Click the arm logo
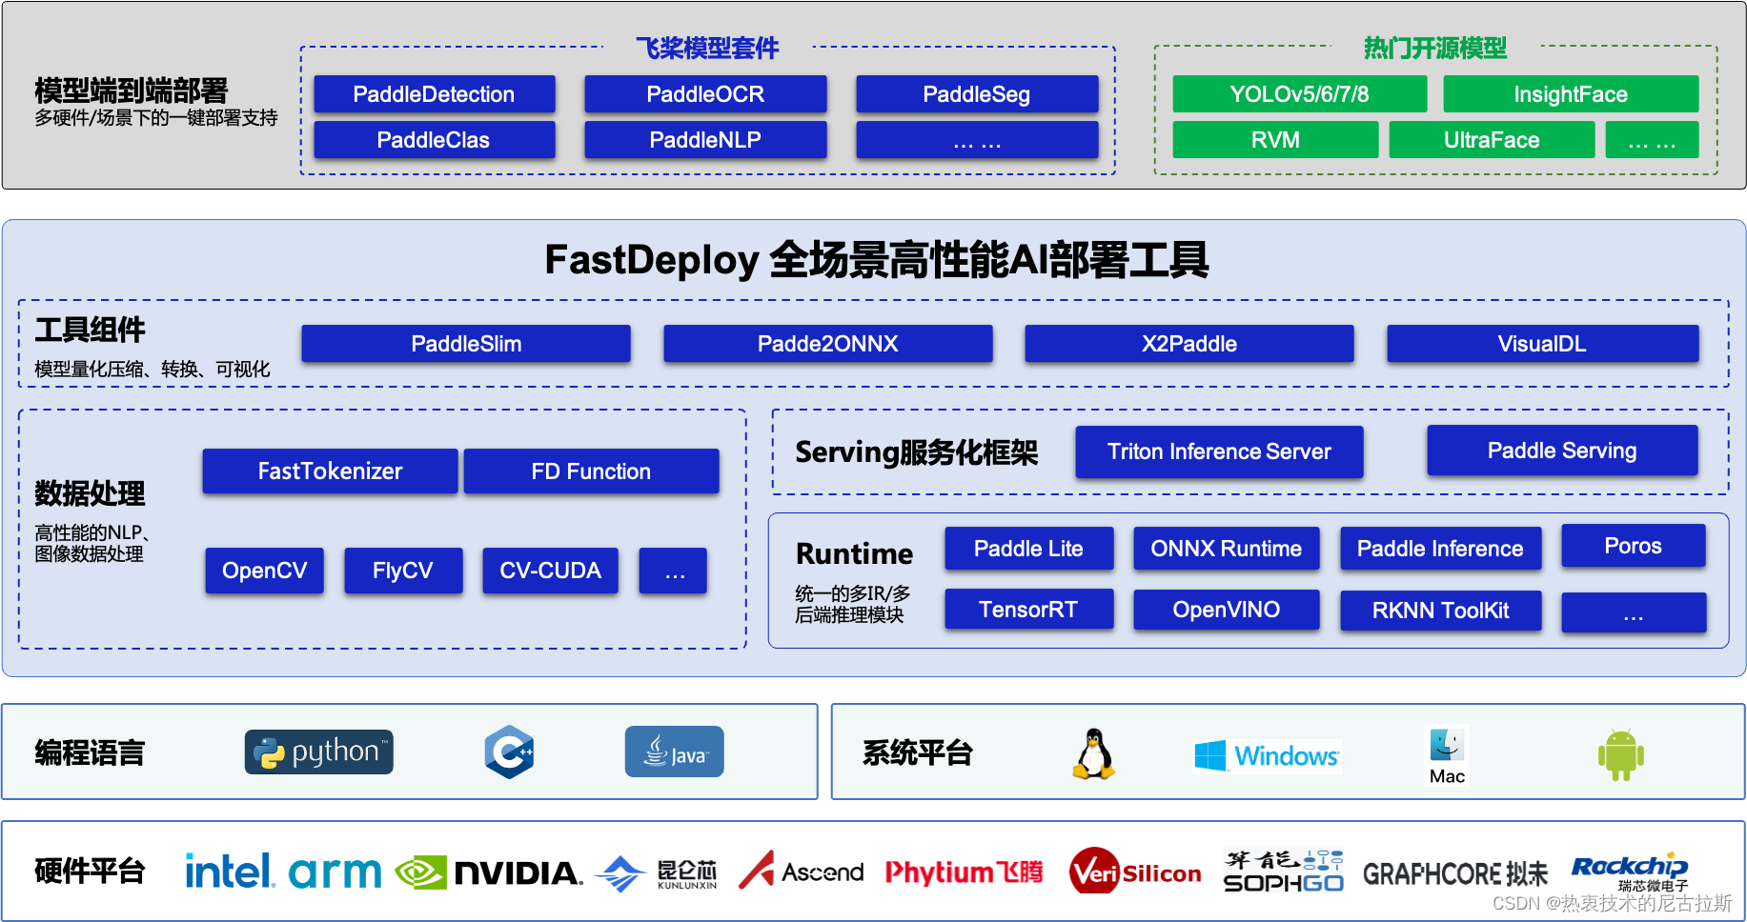The height and width of the screenshot is (922, 1747). pos(335,872)
